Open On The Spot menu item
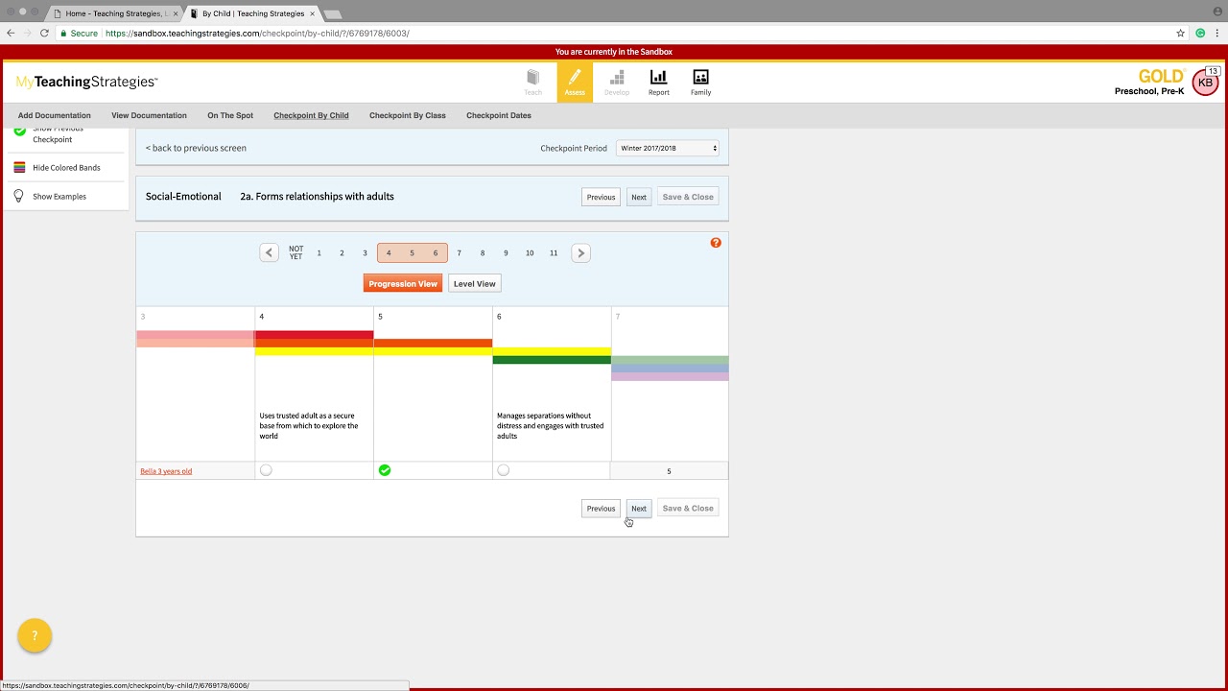The width and height of the screenshot is (1228, 691). click(230, 115)
